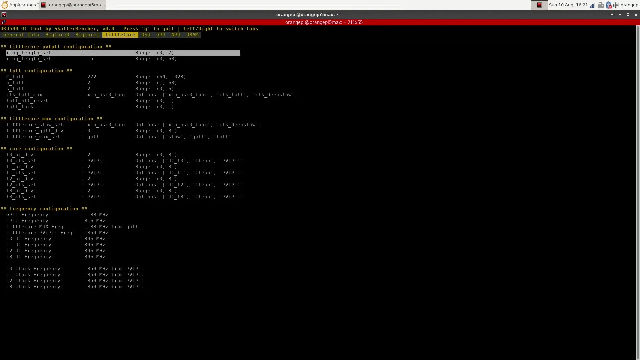Open the General Info tab
This screenshot has height=360, width=640.
coord(21,35)
